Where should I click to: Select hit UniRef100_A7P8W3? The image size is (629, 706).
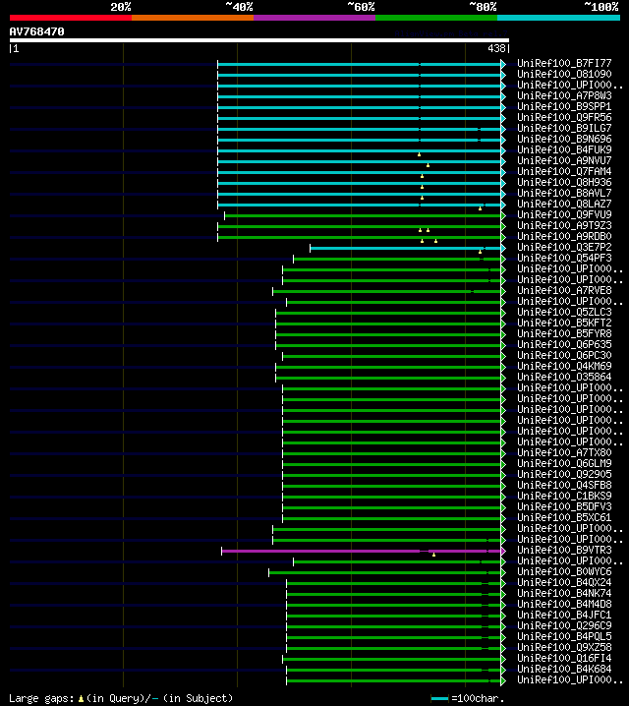pyautogui.click(x=564, y=95)
